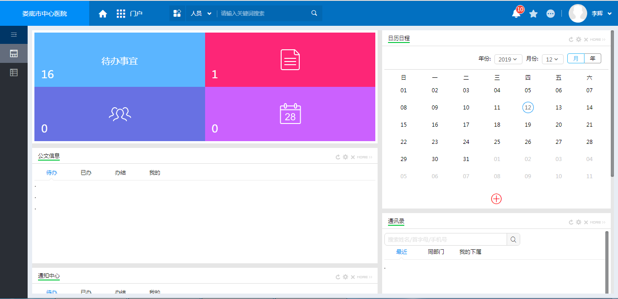Switch the calendar to 年 view
This screenshot has height=299, width=618.
pyautogui.click(x=593, y=58)
